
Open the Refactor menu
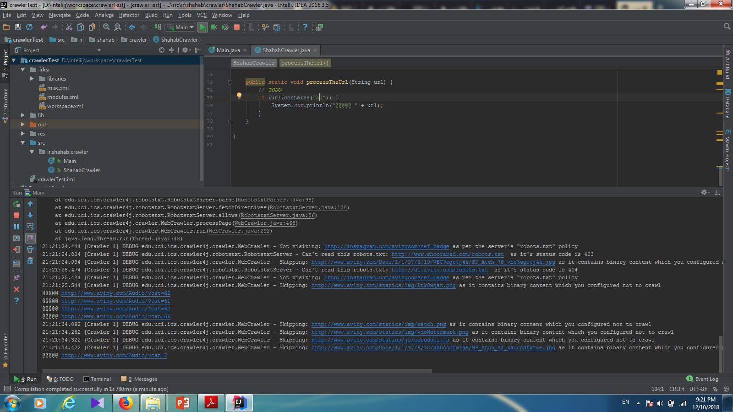coord(129,15)
